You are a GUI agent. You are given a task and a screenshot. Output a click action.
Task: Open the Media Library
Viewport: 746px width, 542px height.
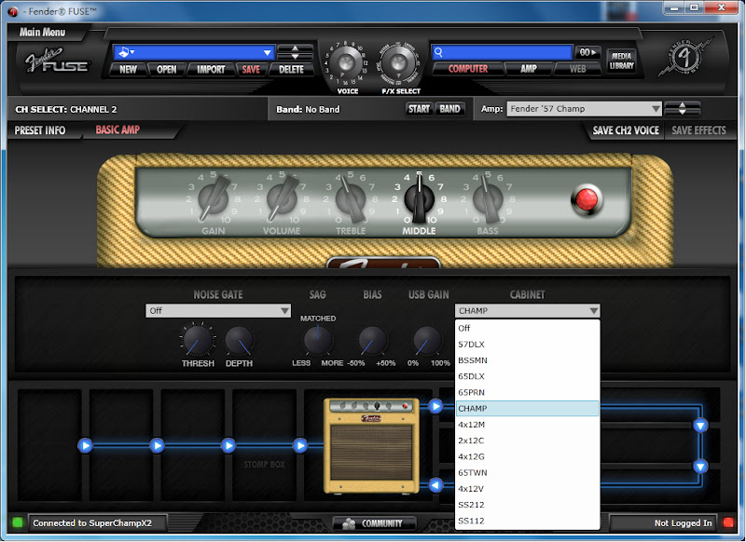[621, 61]
